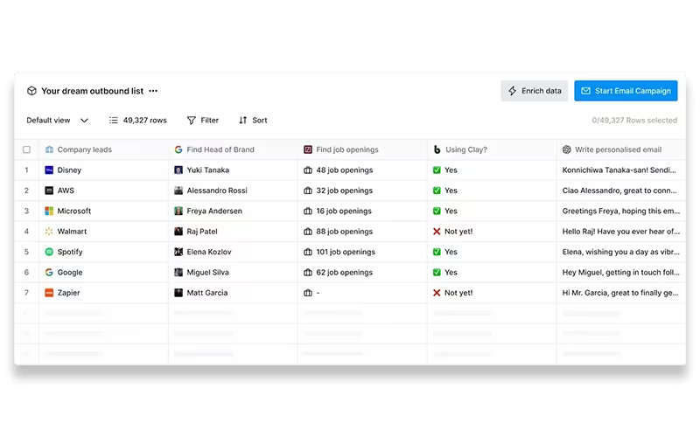The image size is (700, 437).
Task: Open email cell "Elena, wishing you a day as vibr..."
Action: tap(621, 253)
